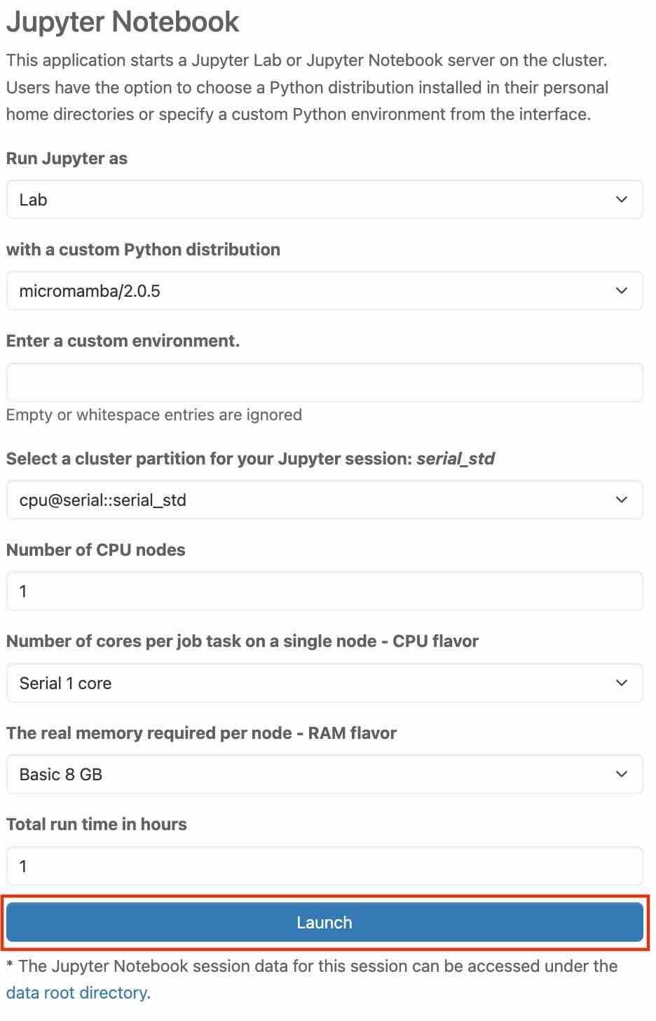656x1021 pixels.
Task: Expand the custom Python distribution selector
Action: (324, 291)
